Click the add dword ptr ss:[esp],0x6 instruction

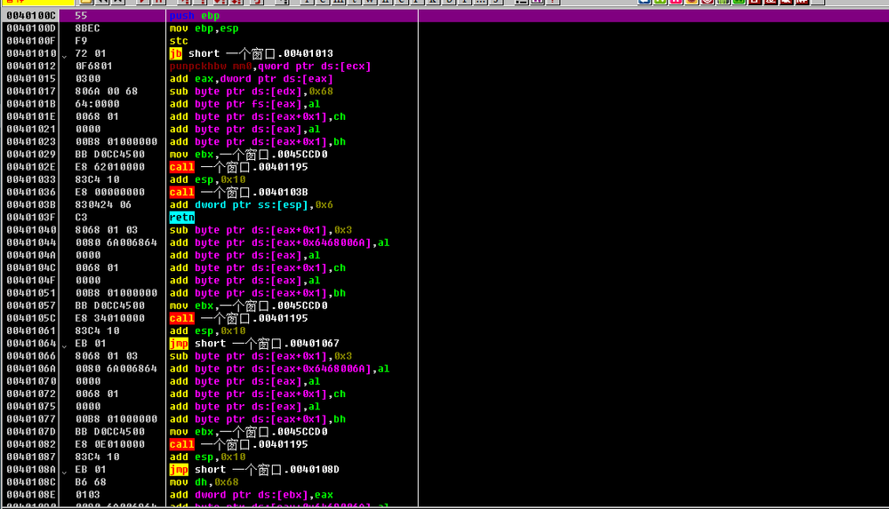[251, 204]
